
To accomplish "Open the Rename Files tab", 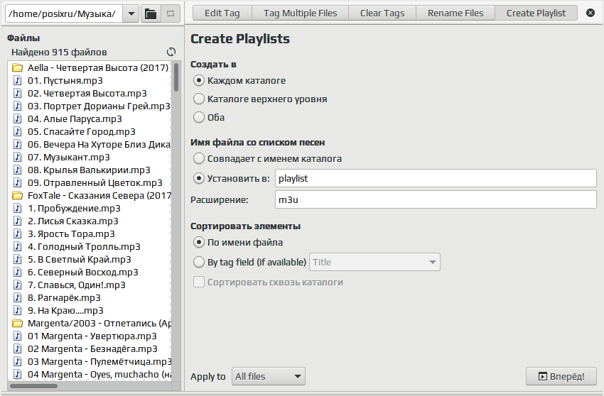I will point(455,13).
